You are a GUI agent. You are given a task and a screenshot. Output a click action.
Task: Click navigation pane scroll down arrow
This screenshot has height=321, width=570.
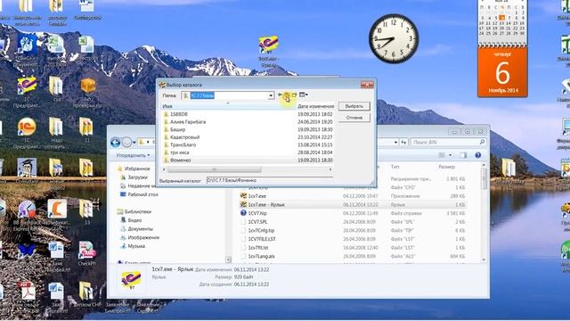tap(228, 259)
